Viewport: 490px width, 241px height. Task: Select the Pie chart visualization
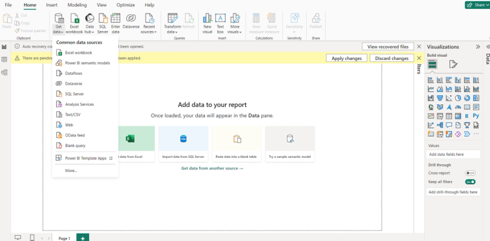[458, 98]
